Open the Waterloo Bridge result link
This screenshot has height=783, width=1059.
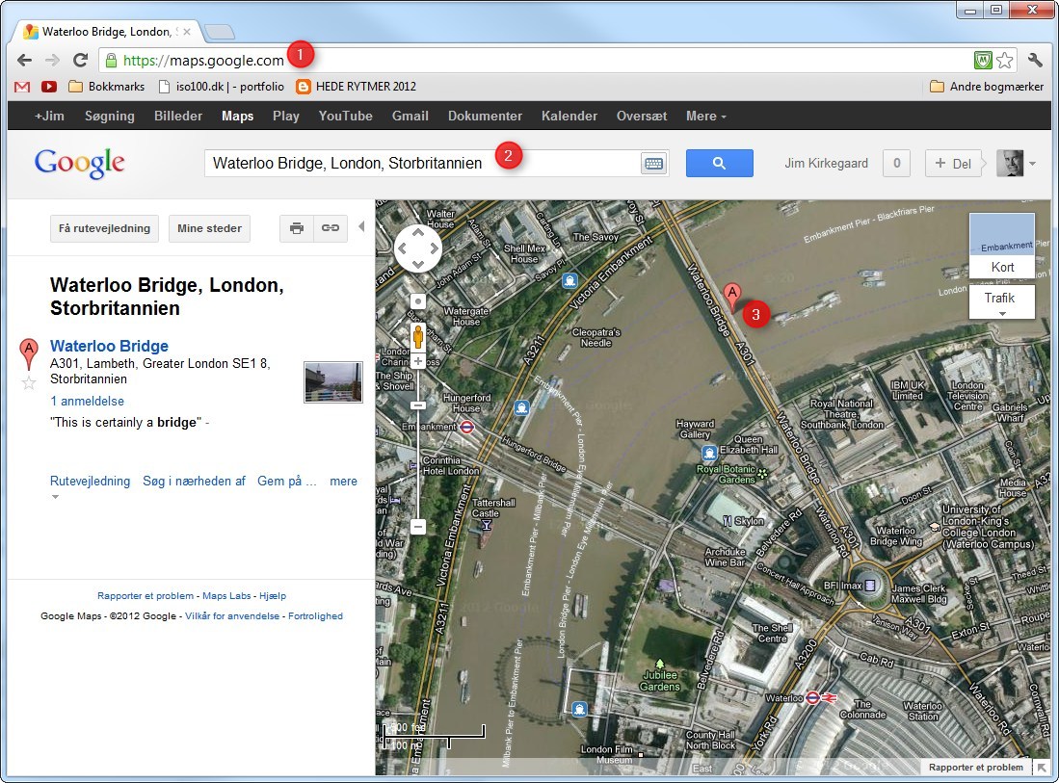[110, 346]
